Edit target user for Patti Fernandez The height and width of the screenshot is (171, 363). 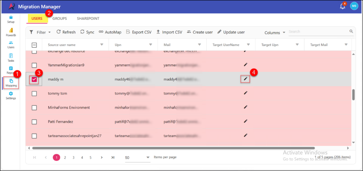pos(246,121)
